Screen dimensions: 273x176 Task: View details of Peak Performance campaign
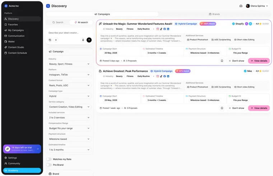[x=259, y=108]
